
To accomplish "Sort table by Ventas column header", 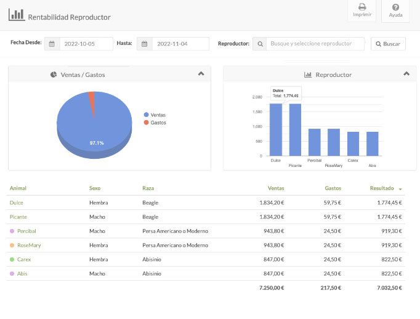I will click(x=276, y=188).
